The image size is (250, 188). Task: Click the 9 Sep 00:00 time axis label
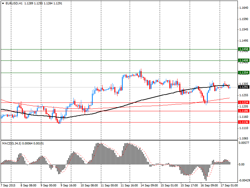tap(48, 185)
